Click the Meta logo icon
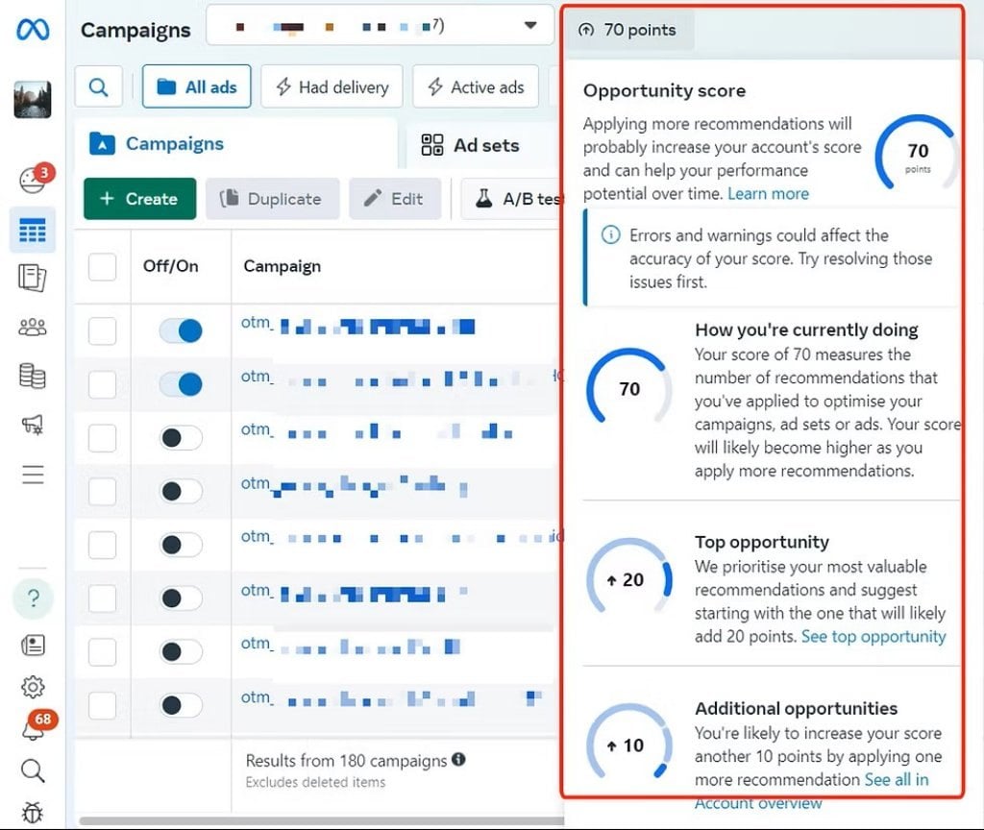This screenshot has height=830, width=984. (33, 29)
